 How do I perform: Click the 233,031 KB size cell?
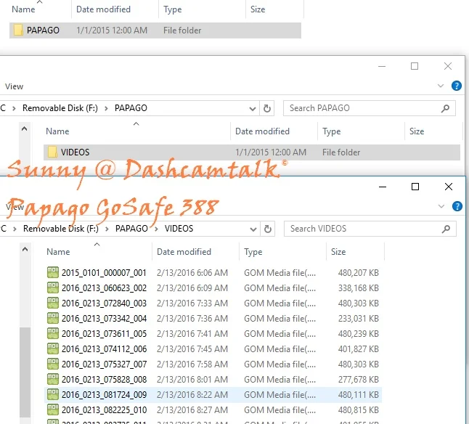(359, 319)
